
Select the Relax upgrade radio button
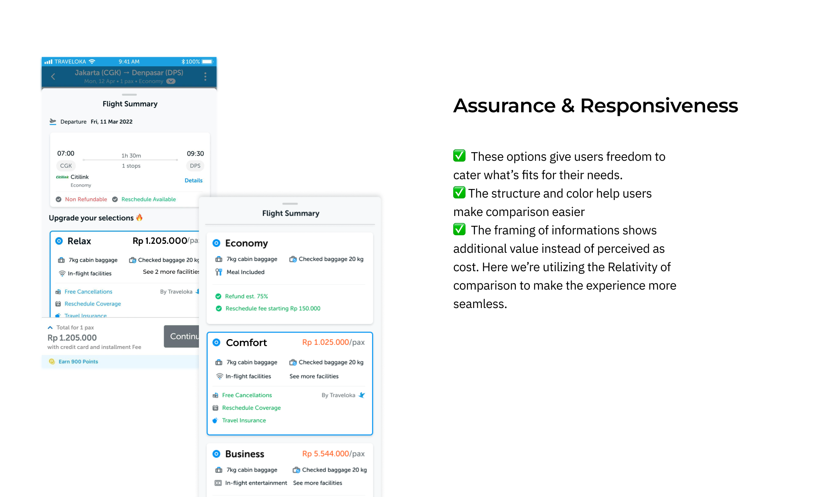[x=59, y=241]
